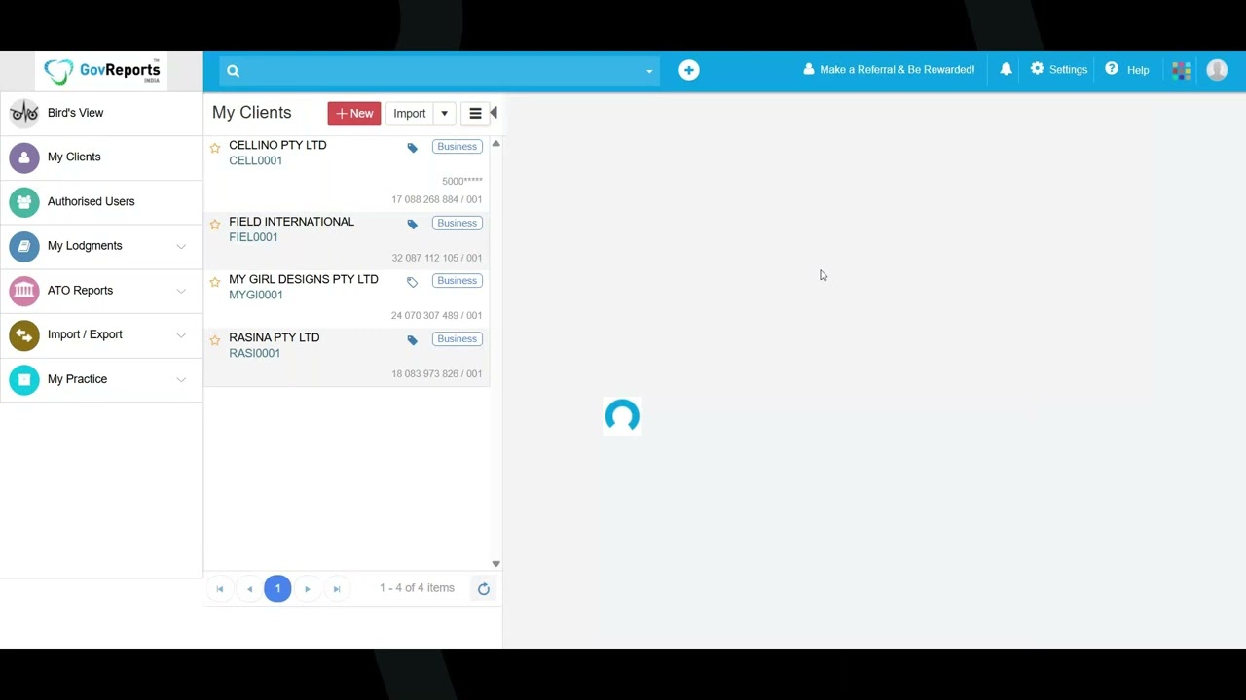Open the apps grid icon
1246x700 pixels.
pyautogui.click(x=1181, y=70)
